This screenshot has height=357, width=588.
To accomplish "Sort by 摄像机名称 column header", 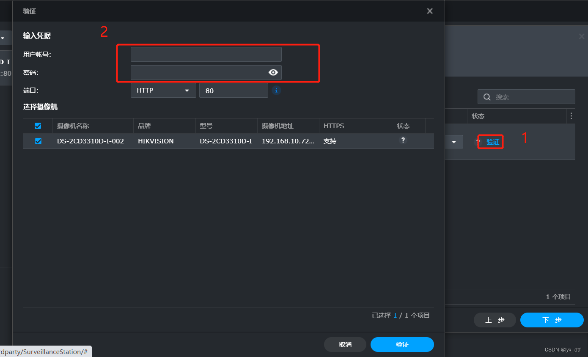I will (x=93, y=126).
